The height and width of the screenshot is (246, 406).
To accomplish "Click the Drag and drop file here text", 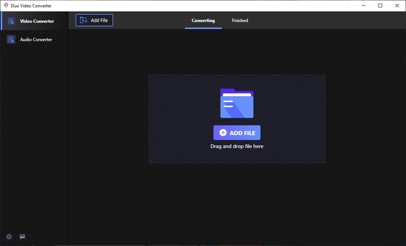I will pyautogui.click(x=237, y=146).
